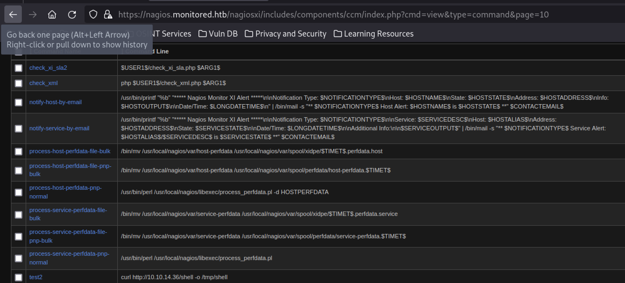625x283 pixels.
Task: Tick the checkbox for check_xi_sla2
Action: 19,68
